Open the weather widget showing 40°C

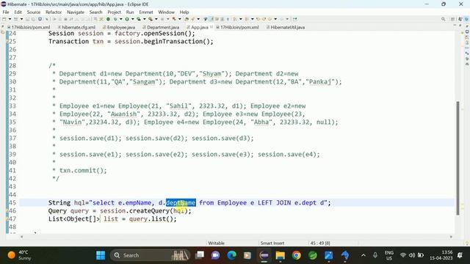click(x=20, y=255)
